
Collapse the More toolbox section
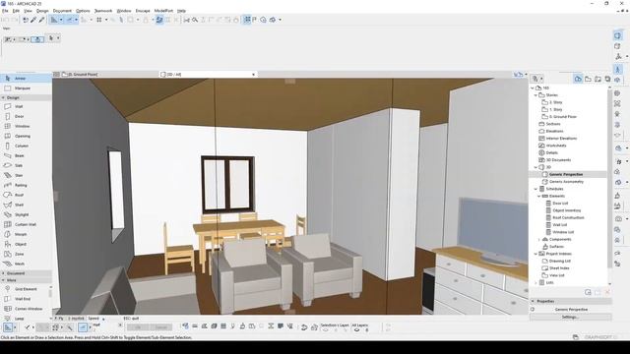point(3,280)
